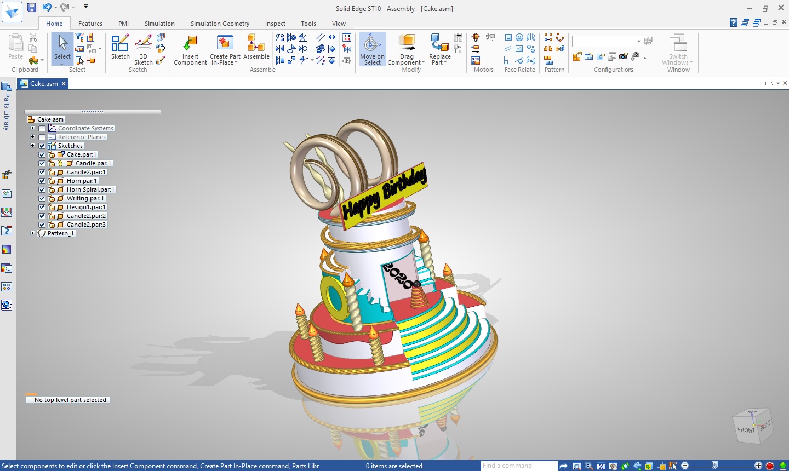Open the Configurations dropdown list
This screenshot has width=789, height=471.
click(x=638, y=42)
